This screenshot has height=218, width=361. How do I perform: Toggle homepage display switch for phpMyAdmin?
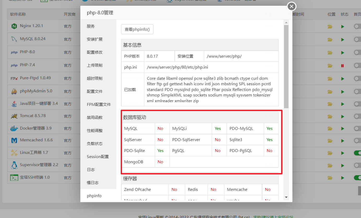(357, 92)
